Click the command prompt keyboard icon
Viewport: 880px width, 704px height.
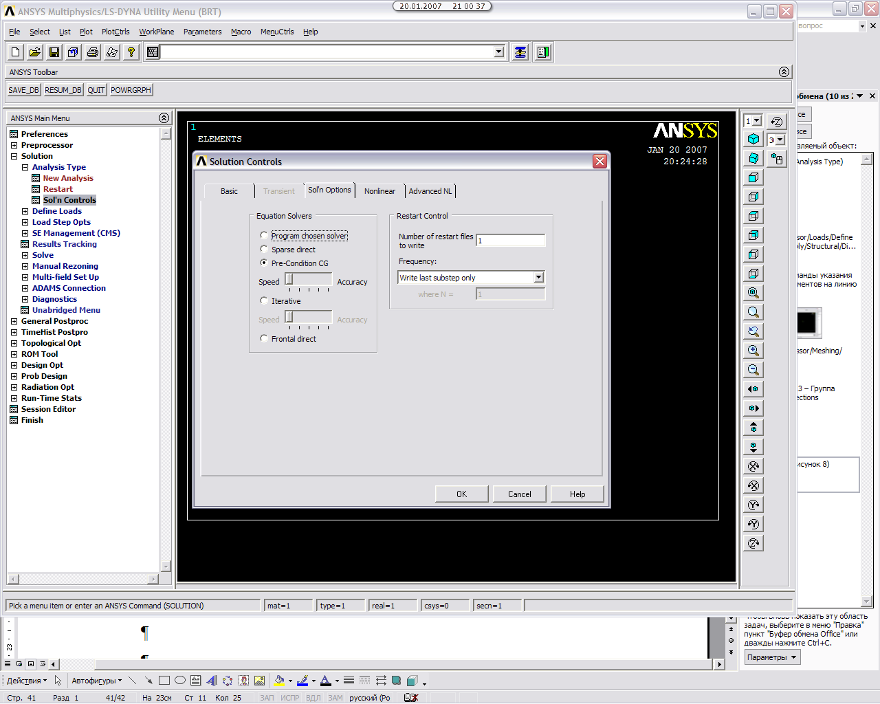point(153,52)
